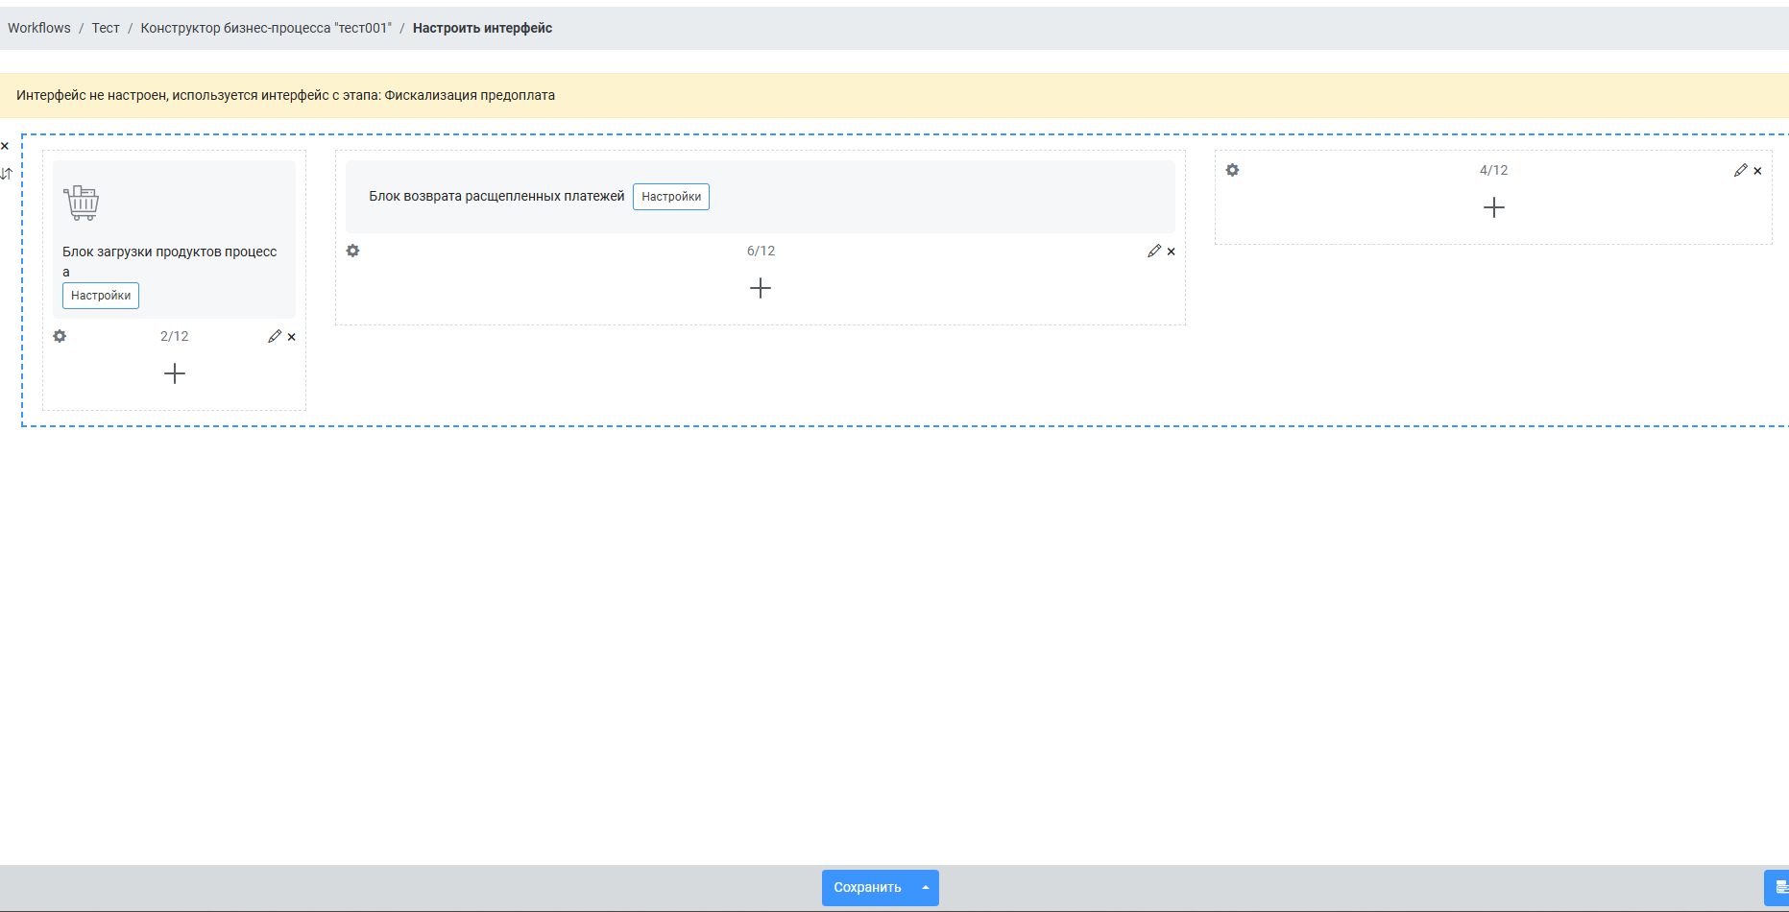
Task: Remove the 2/12 column with its X icon
Action: click(292, 337)
